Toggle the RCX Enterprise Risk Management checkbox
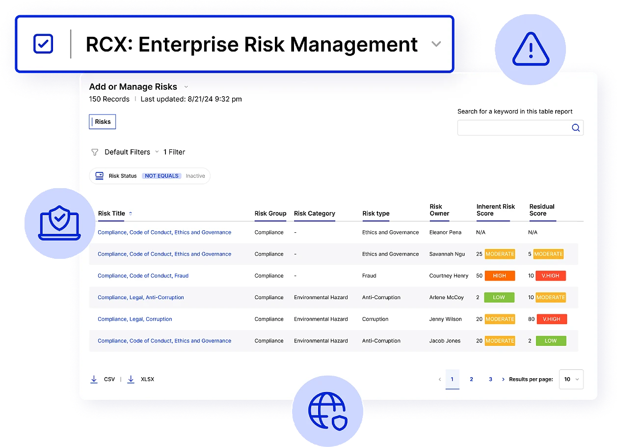The image size is (617, 447). [x=43, y=44]
